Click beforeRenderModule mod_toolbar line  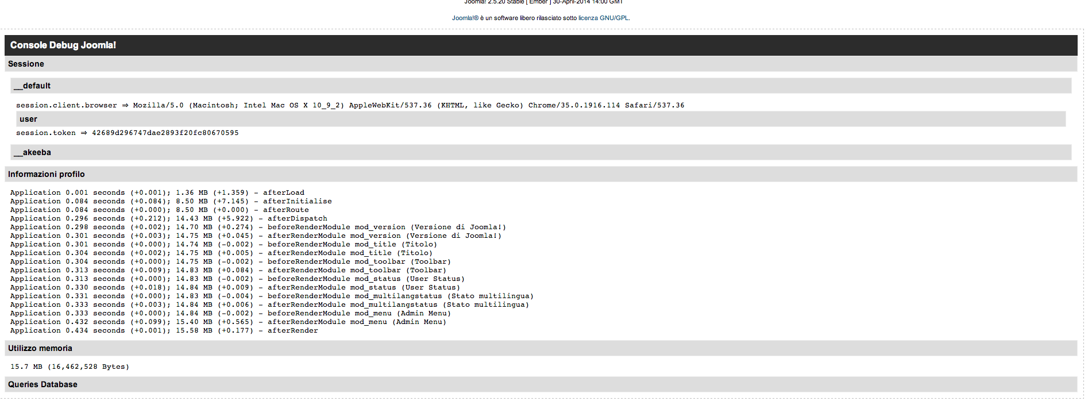click(x=230, y=261)
